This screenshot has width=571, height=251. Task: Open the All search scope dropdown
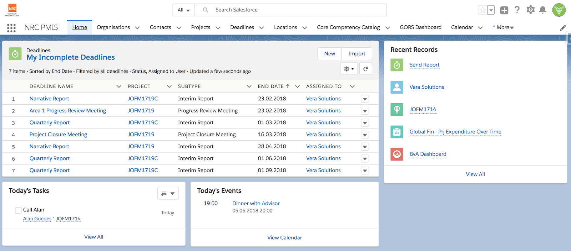tap(184, 10)
